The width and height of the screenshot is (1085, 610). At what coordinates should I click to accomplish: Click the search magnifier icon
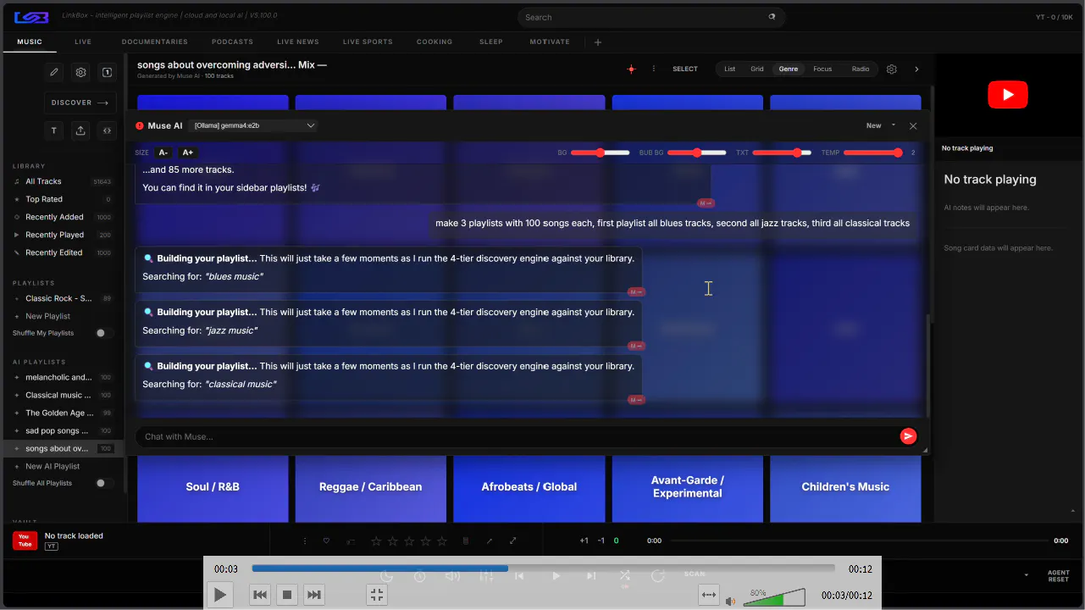point(772,17)
